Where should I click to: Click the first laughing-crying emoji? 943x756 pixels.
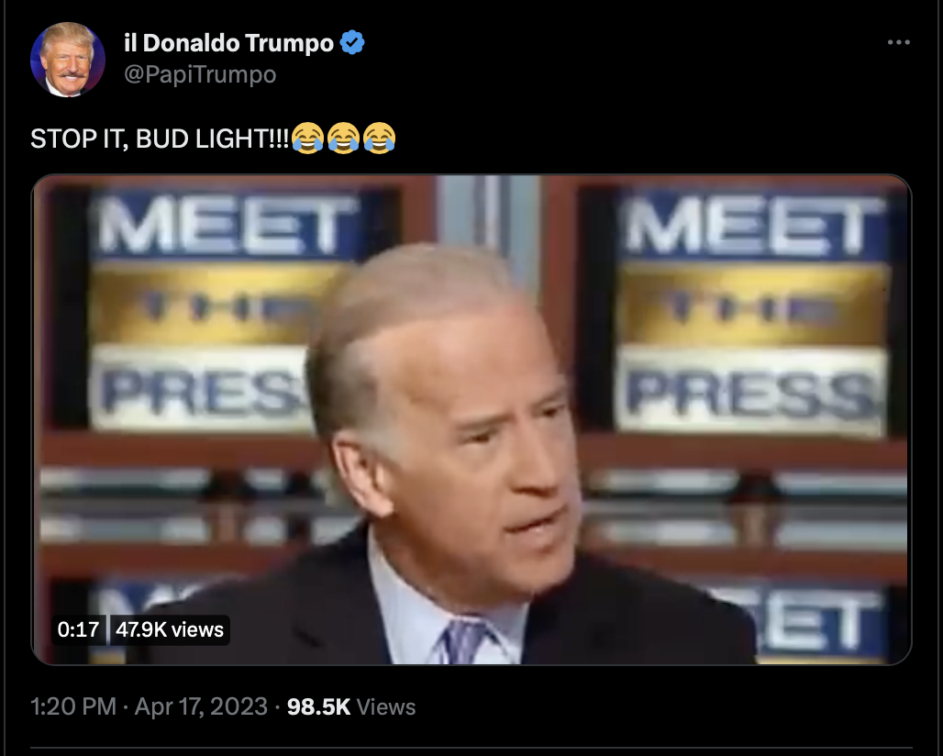[308, 138]
